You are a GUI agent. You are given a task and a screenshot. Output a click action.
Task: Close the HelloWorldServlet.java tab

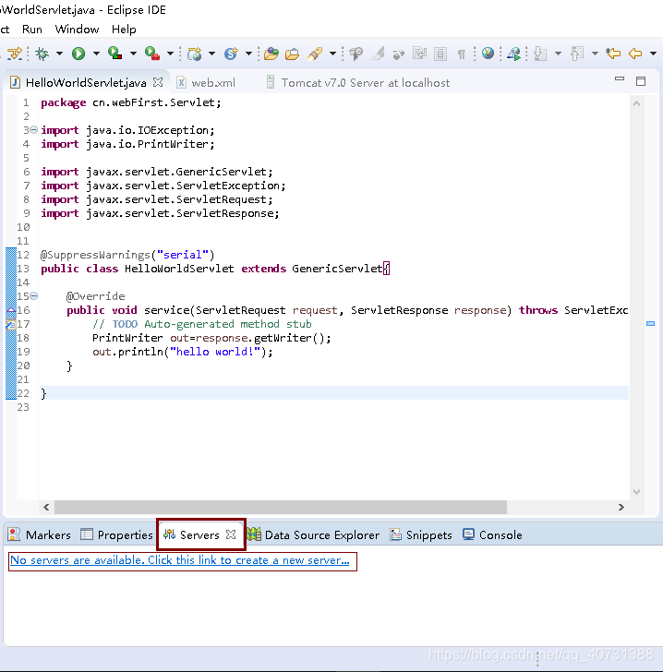click(158, 82)
